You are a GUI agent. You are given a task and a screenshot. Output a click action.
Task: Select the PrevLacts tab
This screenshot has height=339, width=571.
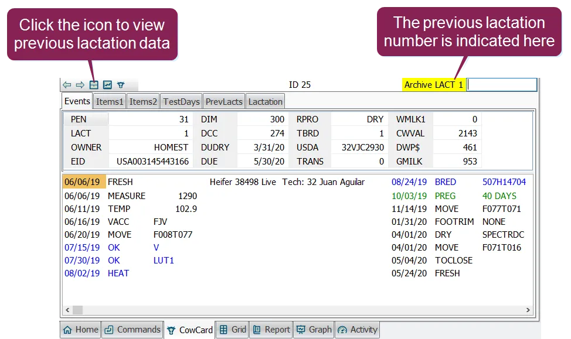pos(223,102)
